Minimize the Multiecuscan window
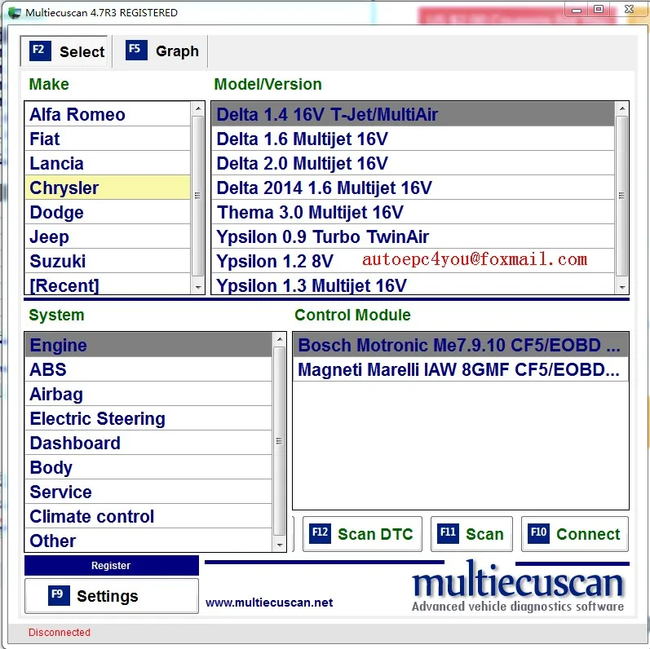Viewport: 650px width, 649px height. tap(577, 11)
